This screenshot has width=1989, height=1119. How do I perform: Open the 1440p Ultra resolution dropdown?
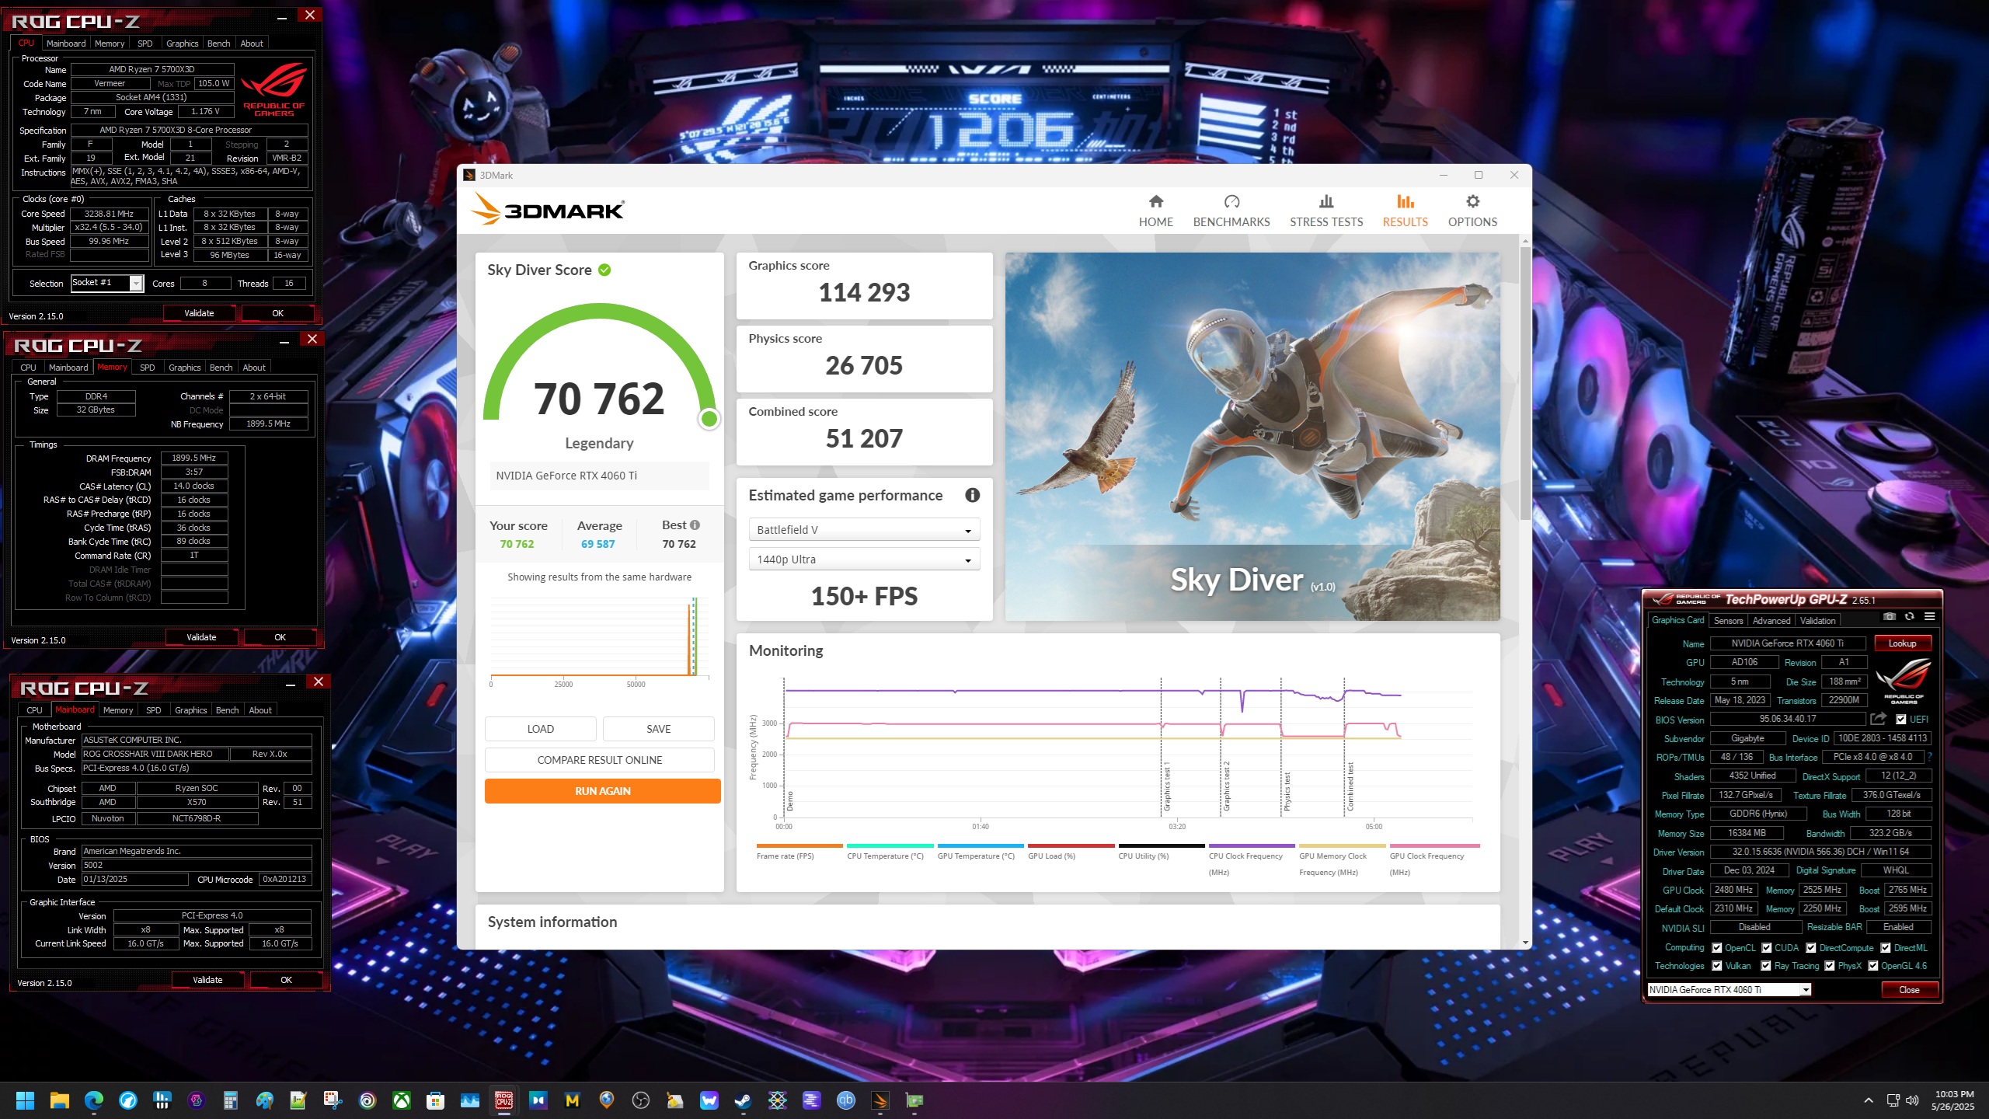coord(864,559)
